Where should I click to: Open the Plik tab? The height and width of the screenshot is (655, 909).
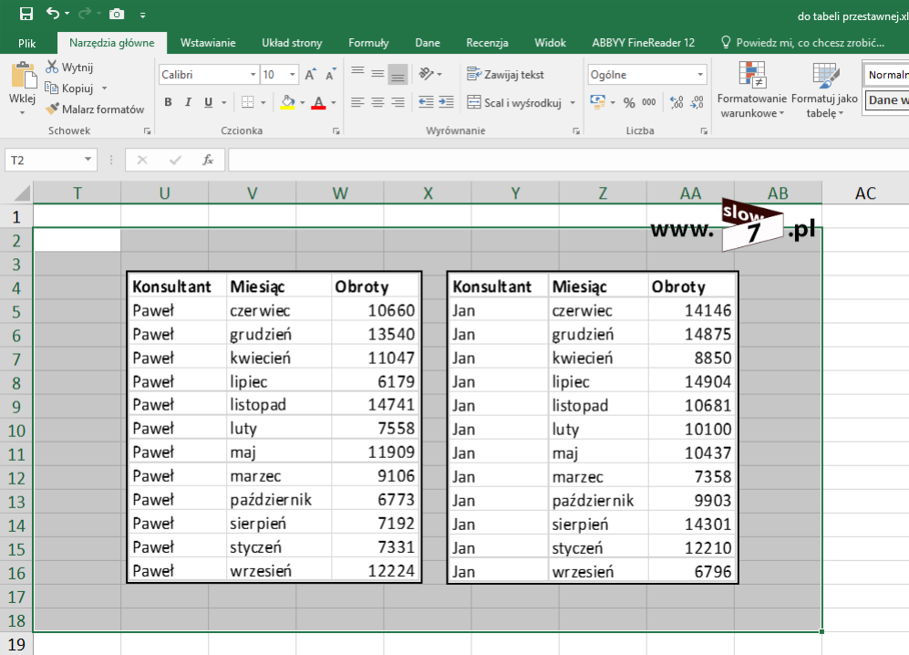[26, 43]
